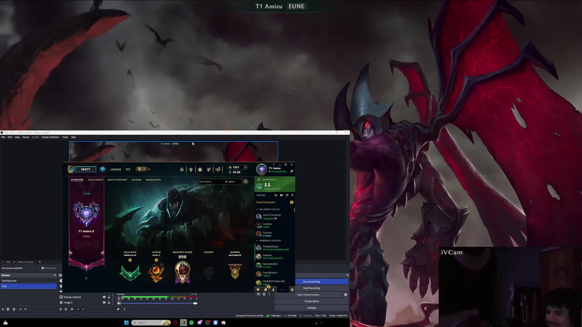Open the TFT section in the client
This screenshot has height=327, width=582.
128,169
